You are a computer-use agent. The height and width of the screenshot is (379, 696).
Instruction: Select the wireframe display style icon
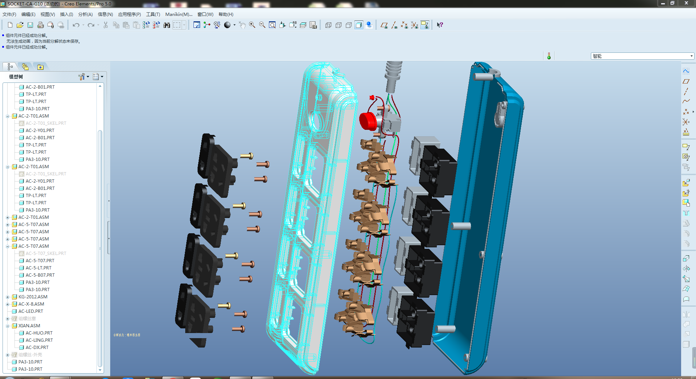click(328, 25)
